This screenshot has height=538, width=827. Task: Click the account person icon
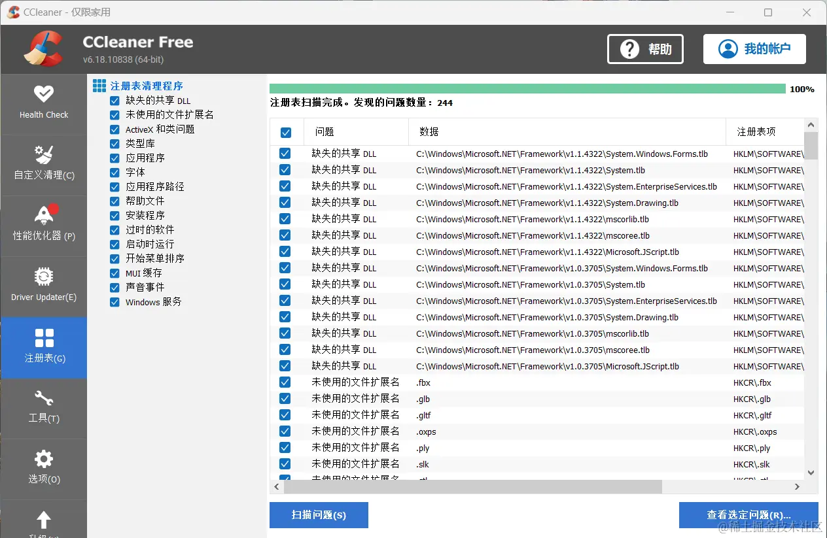pos(728,49)
